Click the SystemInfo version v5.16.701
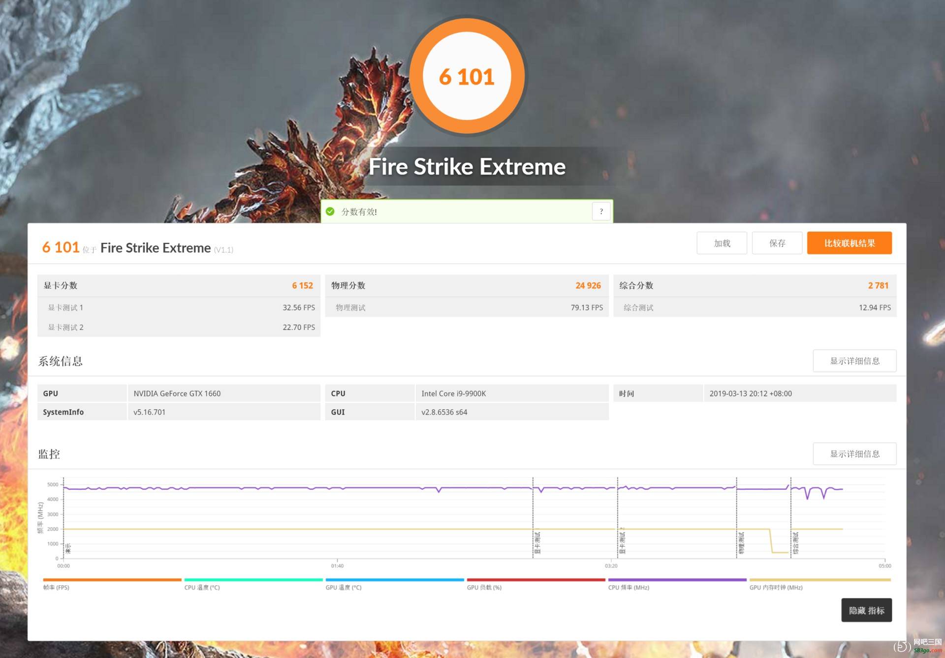Image resolution: width=945 pixels, height=658 pixels. (x=150, y=412)
